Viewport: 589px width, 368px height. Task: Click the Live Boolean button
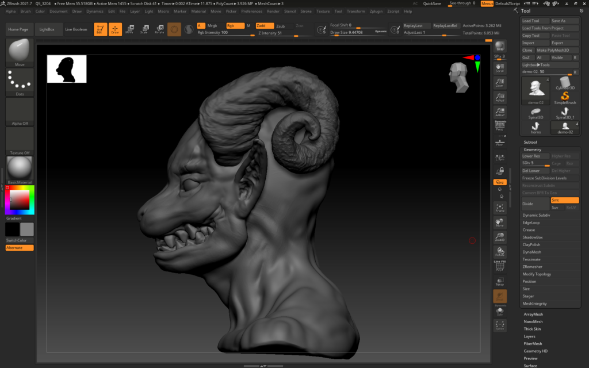76,29
